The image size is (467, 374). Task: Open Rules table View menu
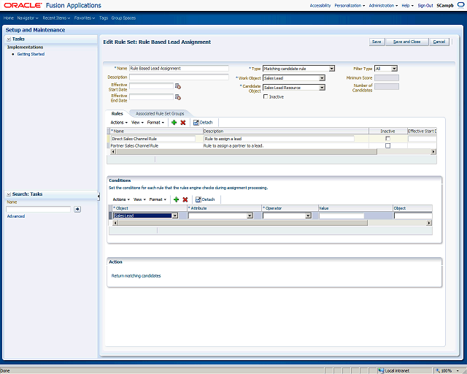[137, 123]
